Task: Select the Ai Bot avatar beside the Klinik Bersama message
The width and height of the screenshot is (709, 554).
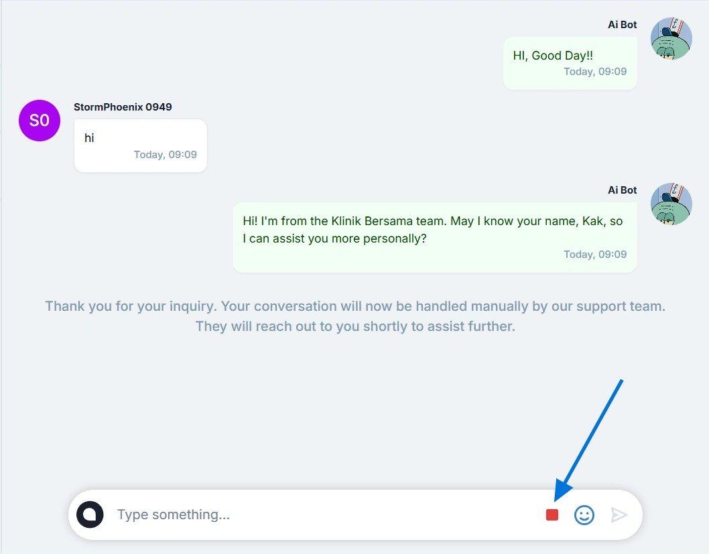Action: tap(671, 204)
